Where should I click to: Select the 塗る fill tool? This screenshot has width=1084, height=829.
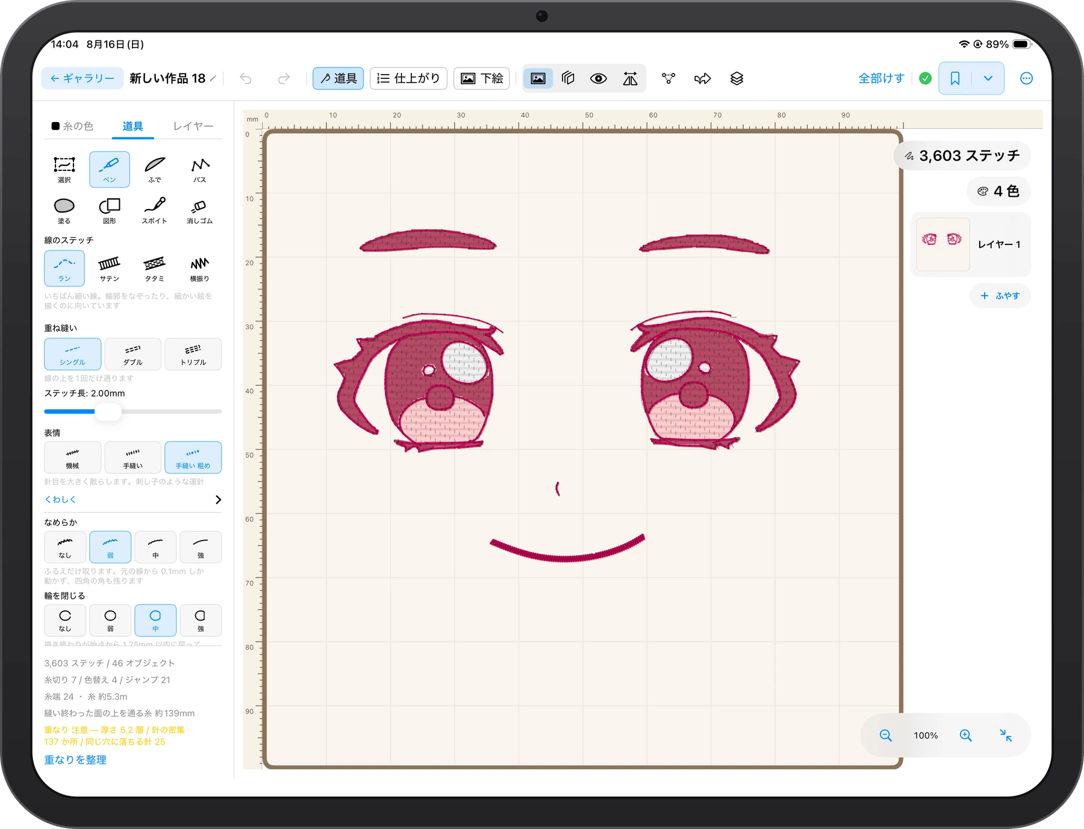point(64,211)
